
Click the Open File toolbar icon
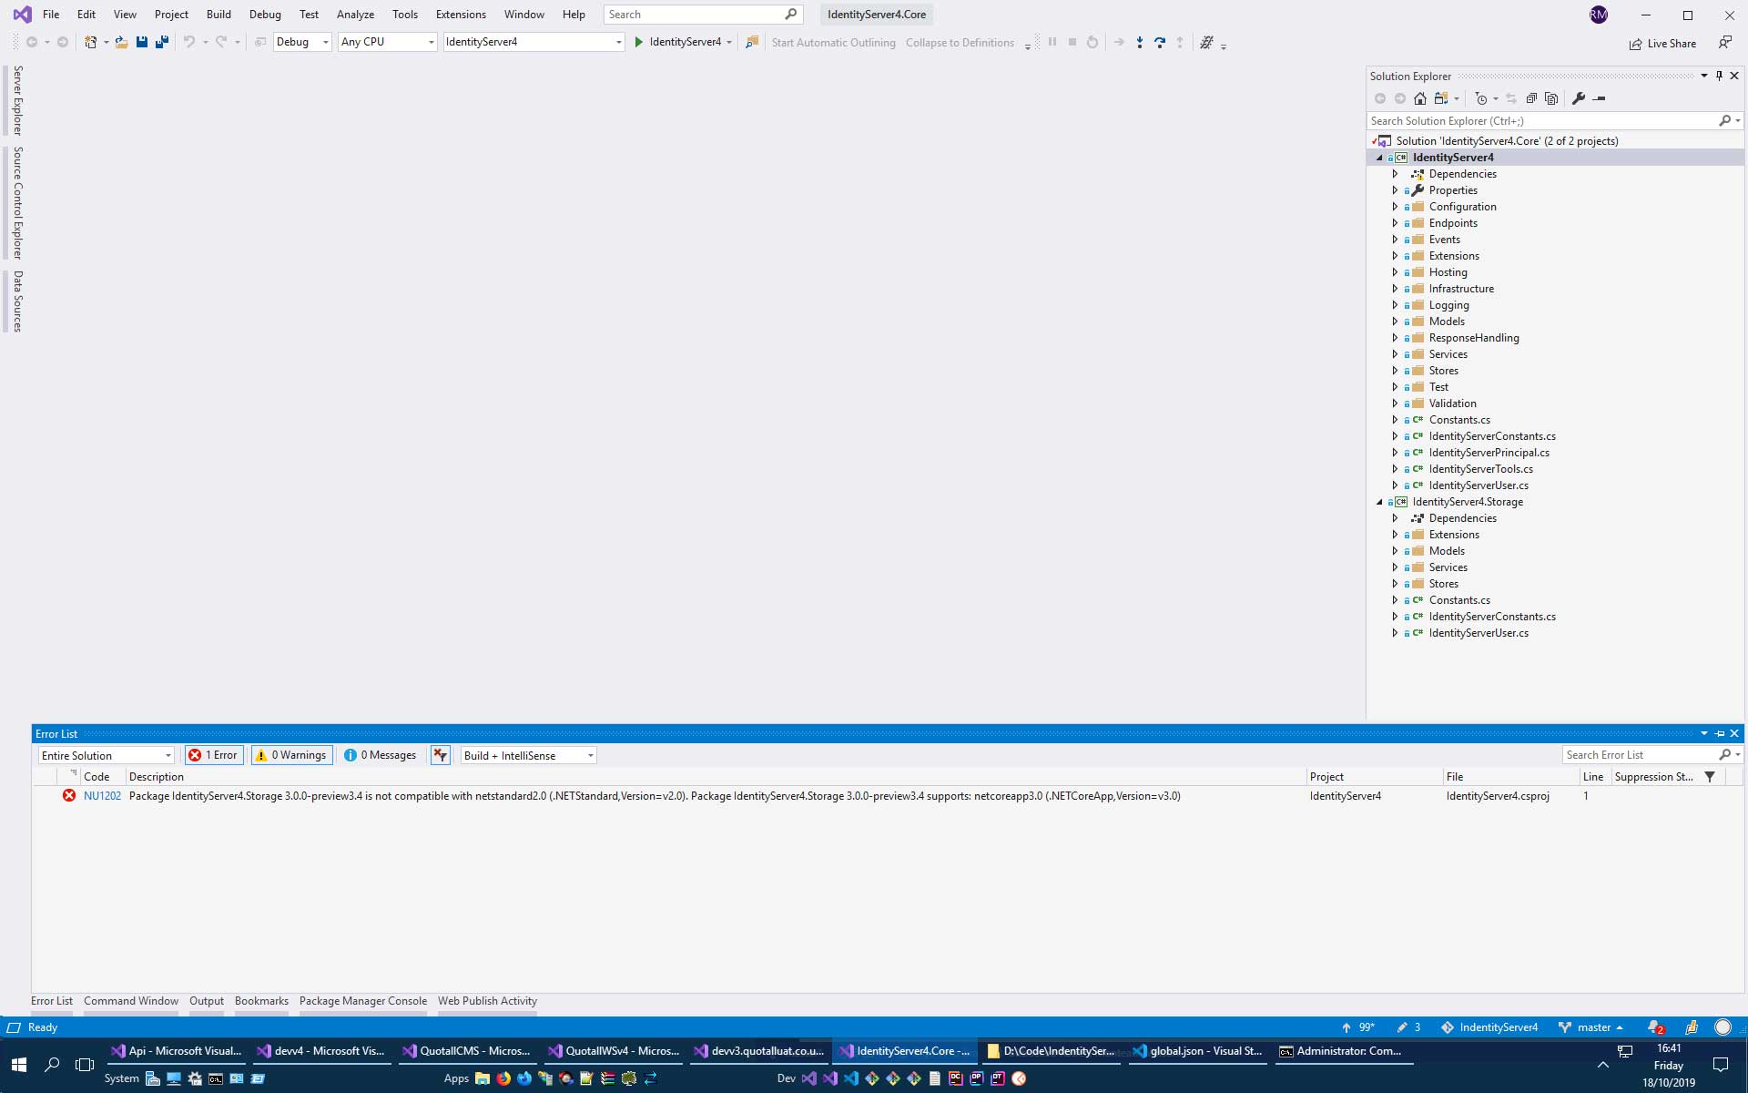point(121,42)
